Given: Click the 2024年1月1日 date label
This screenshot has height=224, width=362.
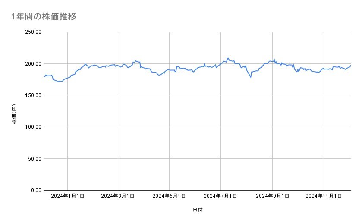Looking at the screenshot, I should (67, 196).
